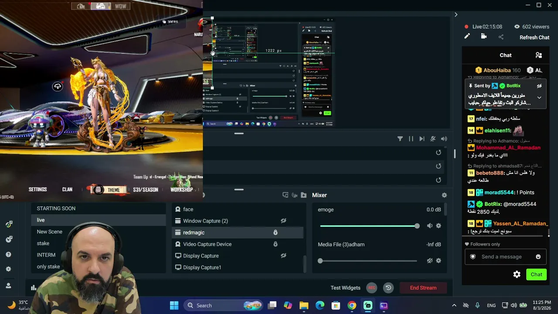
Task: Open Google Chrome from the taskbar
Action: [352, 305]
